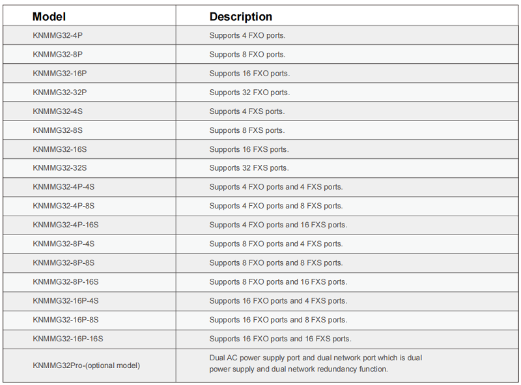This screenshot has width=521, height=385.
Task: Select "Supports 4 FXO ports and 8 FXS ports."
Action: point(275,206)
